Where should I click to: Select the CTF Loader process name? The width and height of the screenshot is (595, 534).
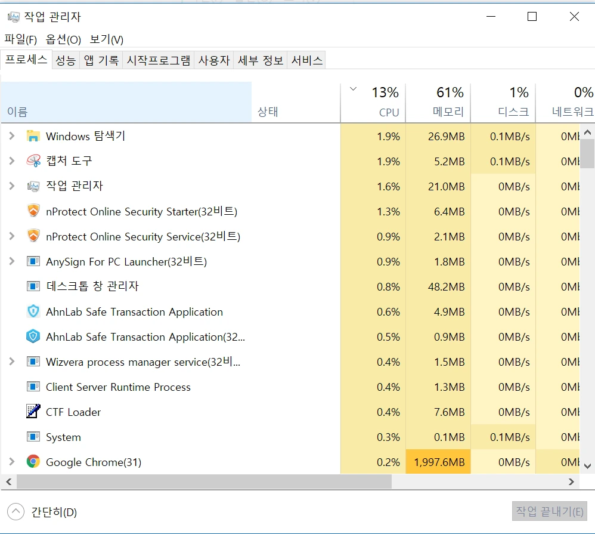click(x=73, y=412)
